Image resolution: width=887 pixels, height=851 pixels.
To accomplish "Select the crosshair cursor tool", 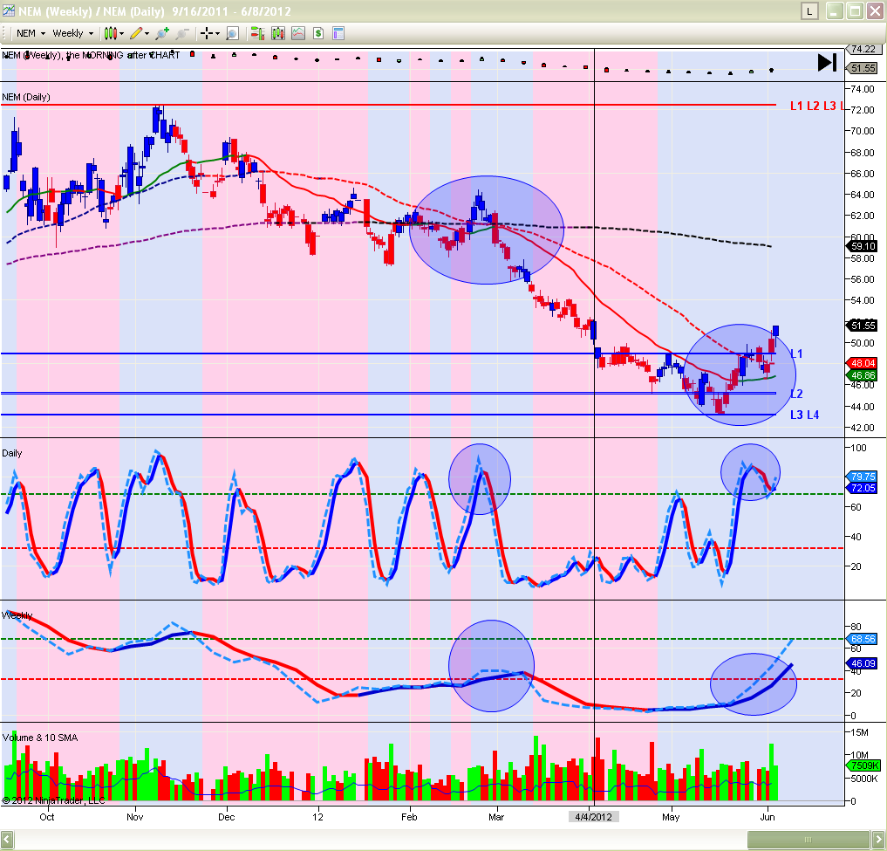I will (x=207, y=33).
